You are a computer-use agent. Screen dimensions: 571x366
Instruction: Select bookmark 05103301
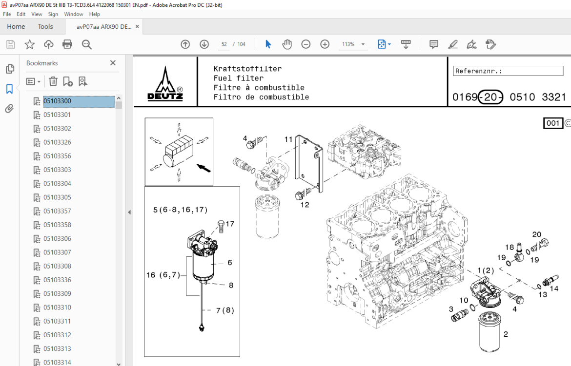coord(57,115)
